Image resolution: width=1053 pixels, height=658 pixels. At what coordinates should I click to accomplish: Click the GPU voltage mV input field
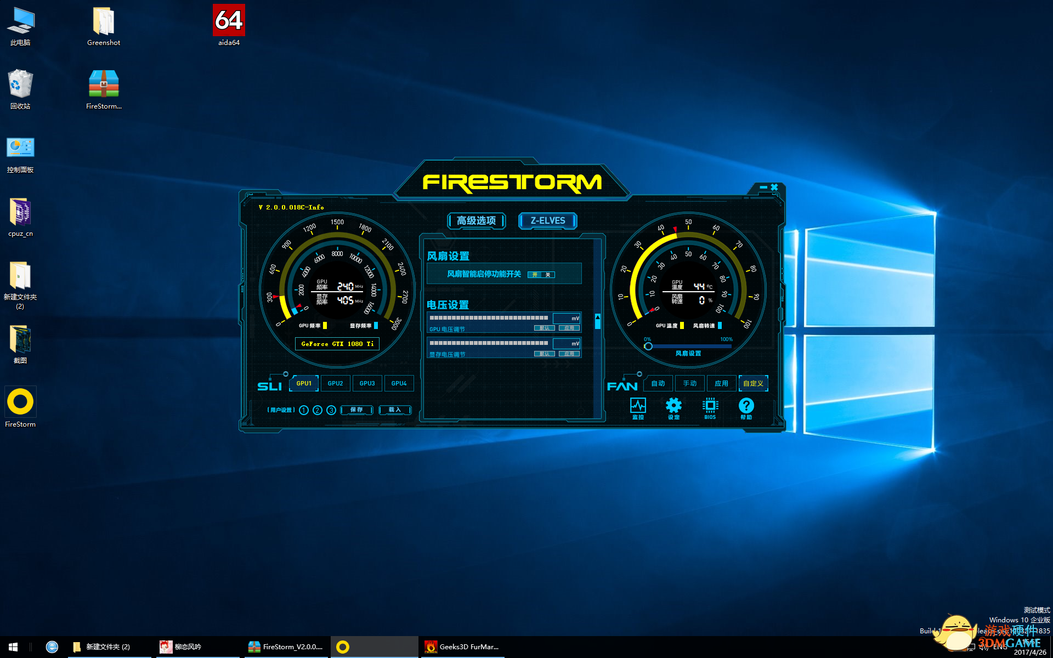point(567,318)
